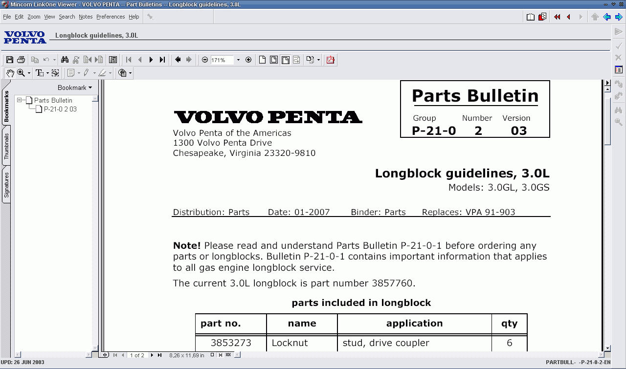Viewport: 626px width, 369px height.
Task: Toggle continuous facing layout in status bar
Action: coord(229,355)
